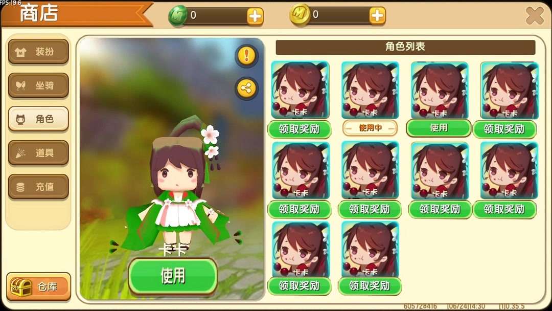The width and height of the screenshot is (552, 311).
Task: Select the 角色 characters tab
Action: pos(38,119)
